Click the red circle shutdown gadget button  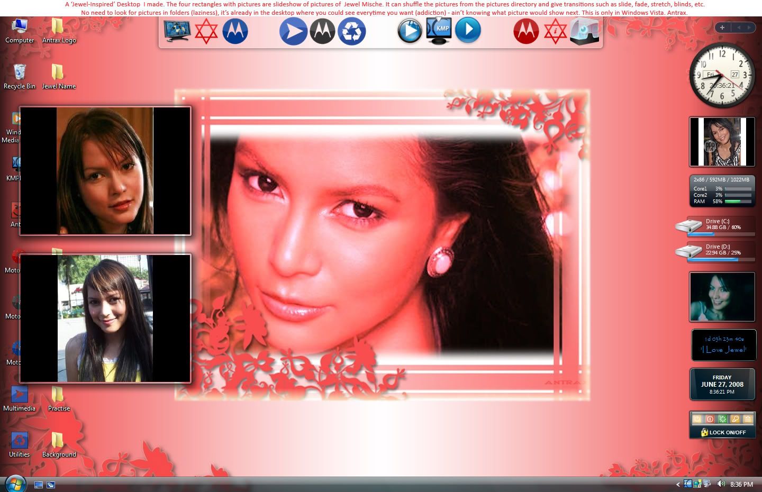point(710,418)
